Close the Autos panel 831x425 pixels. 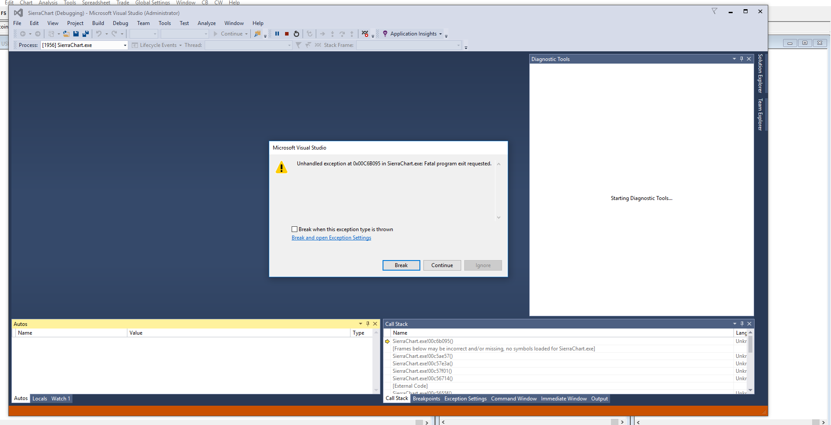(375, 324)
